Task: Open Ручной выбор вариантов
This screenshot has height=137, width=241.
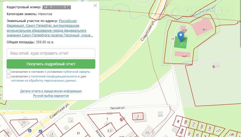Action: click(x=51, y=96)
